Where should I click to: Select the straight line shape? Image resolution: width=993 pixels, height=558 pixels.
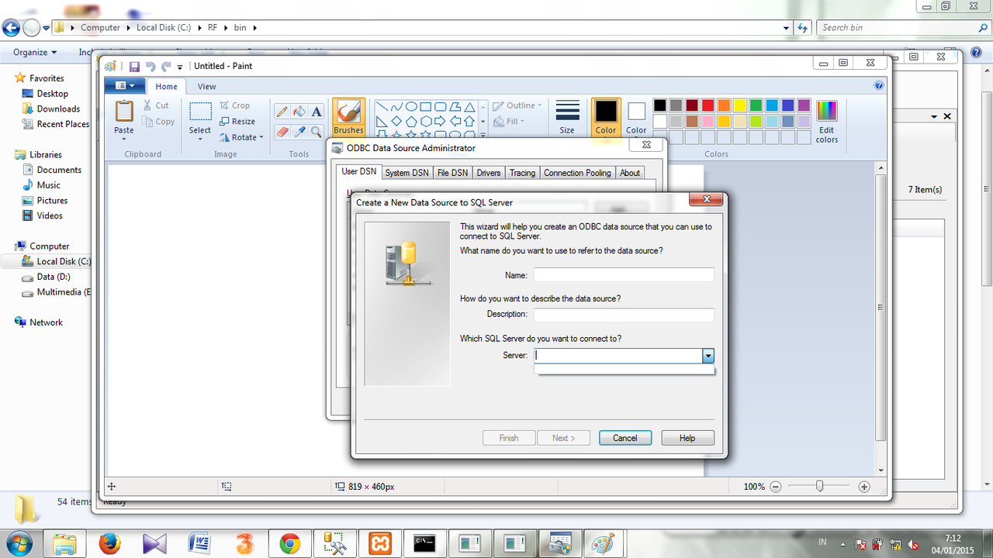382,107
